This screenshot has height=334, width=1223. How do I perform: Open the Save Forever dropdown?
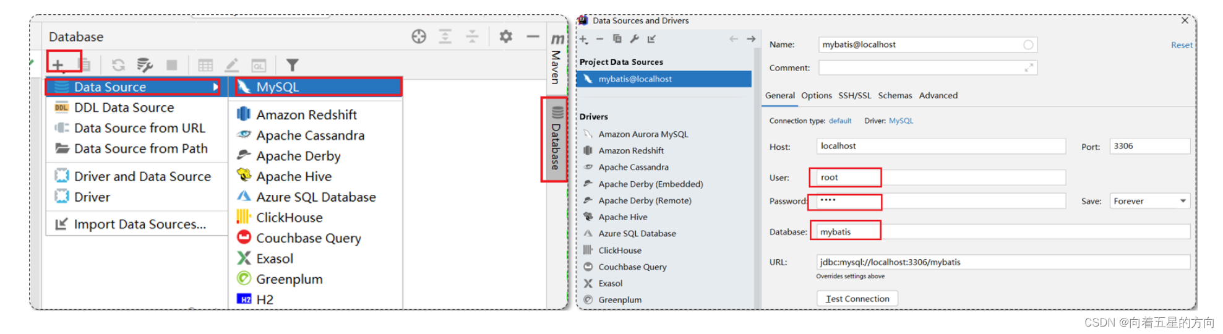(x=1150, y=201)
